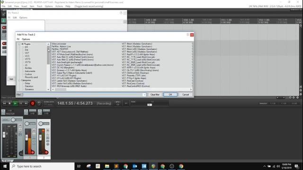The width and height of the screenshot is (303, 170).
Task: Mute mixer track 1
Action: tap(34, 130)
